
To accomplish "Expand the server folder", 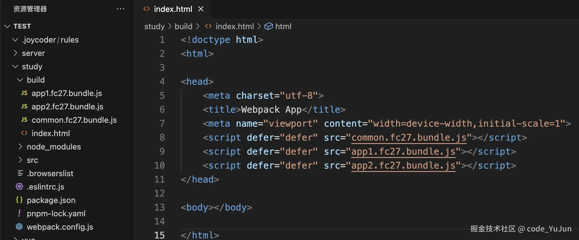I will [16, 53].
